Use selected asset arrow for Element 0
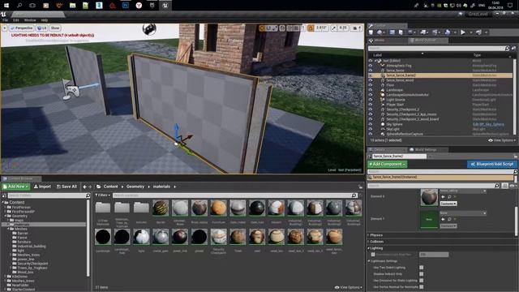519x292 pixels. pos(443,197)
